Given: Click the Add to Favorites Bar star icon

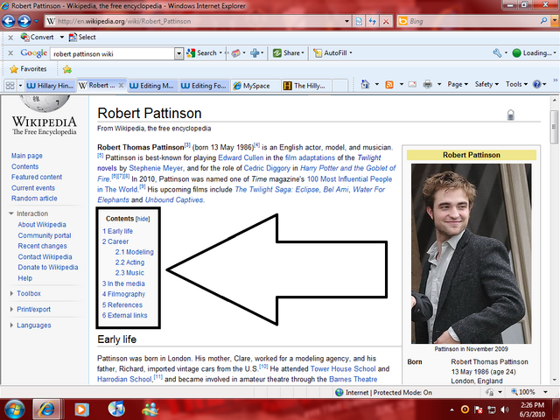Looking at the screenshot, I should 67,69.
